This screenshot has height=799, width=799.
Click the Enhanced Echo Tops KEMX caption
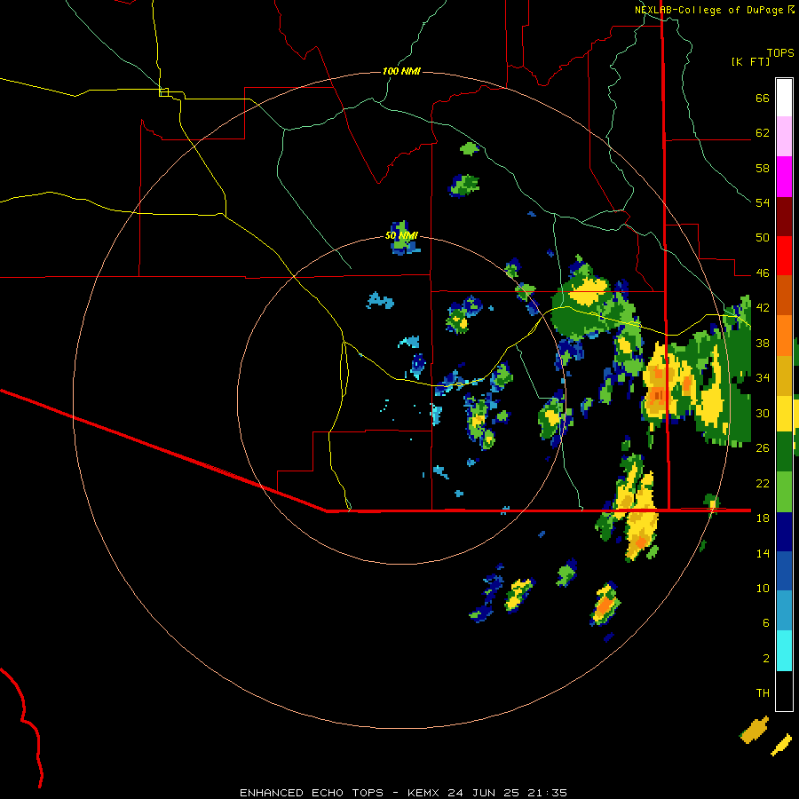pyautogui.click(x=403, y=793)
